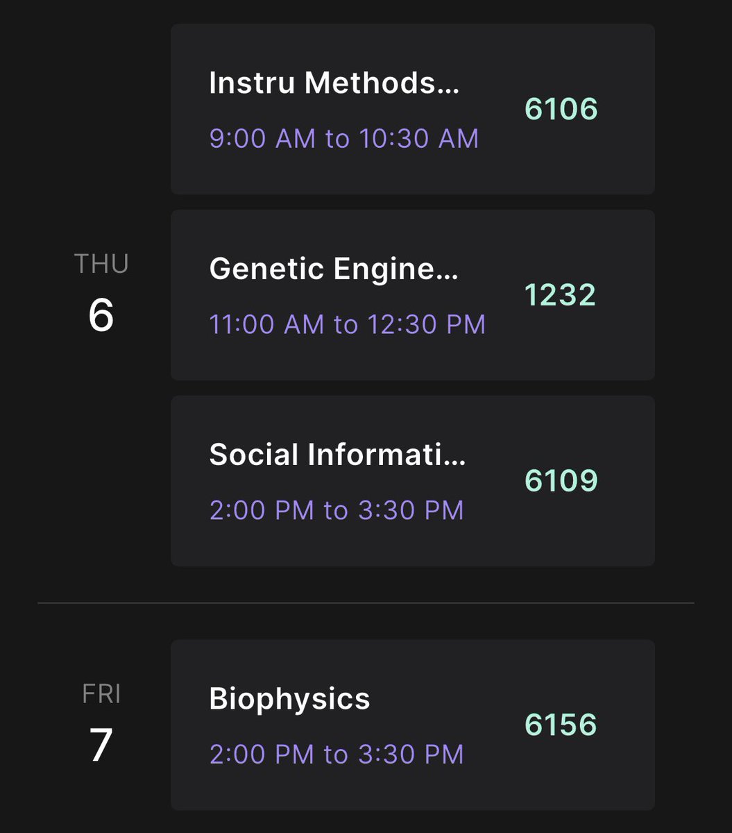Click the Instru Methods title text
This screenshot has height=833, width=732.
[334, 83]
